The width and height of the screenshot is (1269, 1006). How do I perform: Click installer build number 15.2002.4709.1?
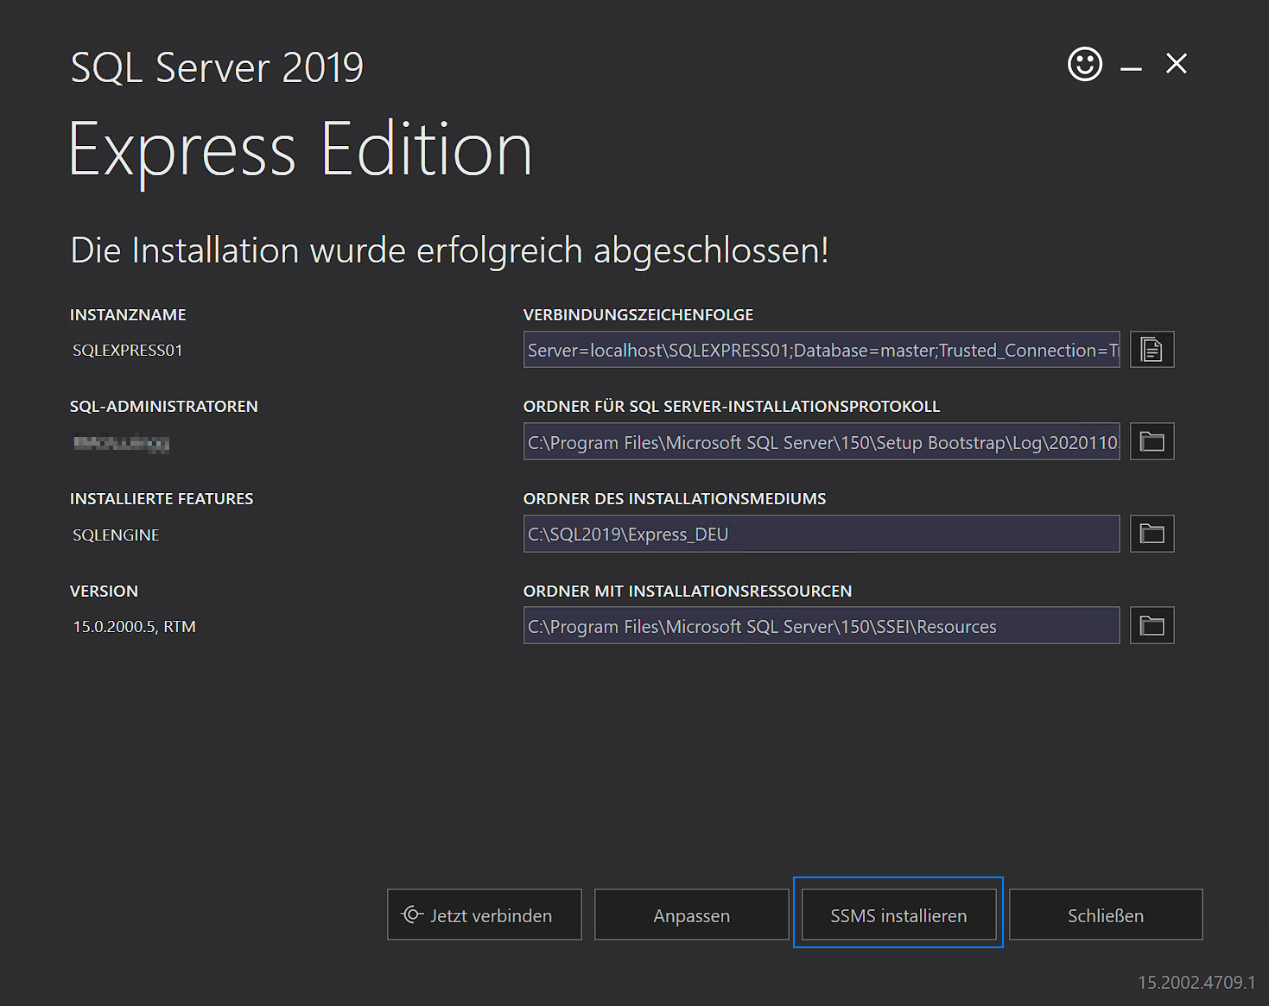click(1196, 983)
